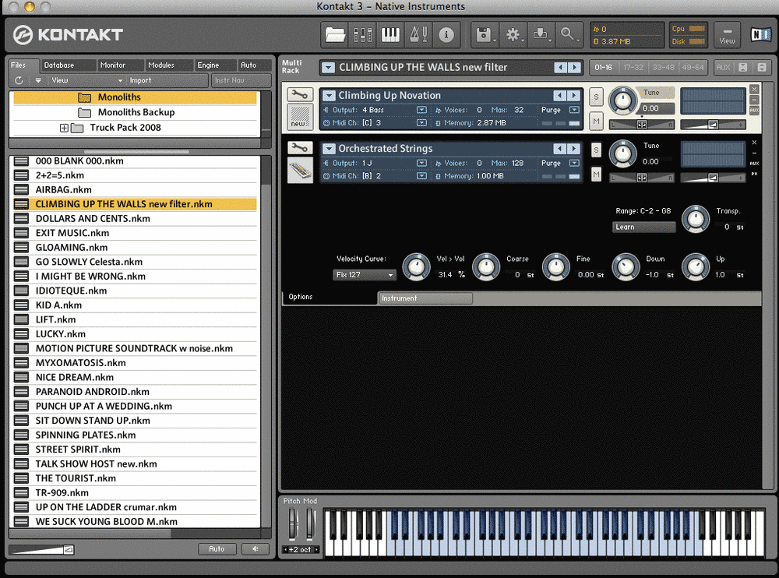Click the Vel > Vol knob

pos(416,266)
